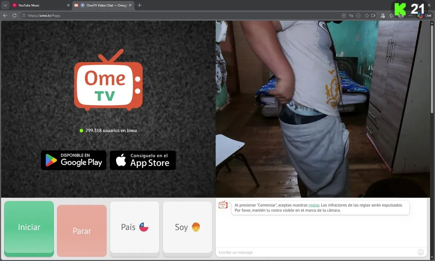Open the País country selector
This screenshot has height=261, width=435.
coord(134,227)
